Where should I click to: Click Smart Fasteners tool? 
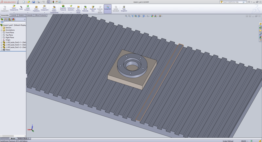(x=36, y=9)
